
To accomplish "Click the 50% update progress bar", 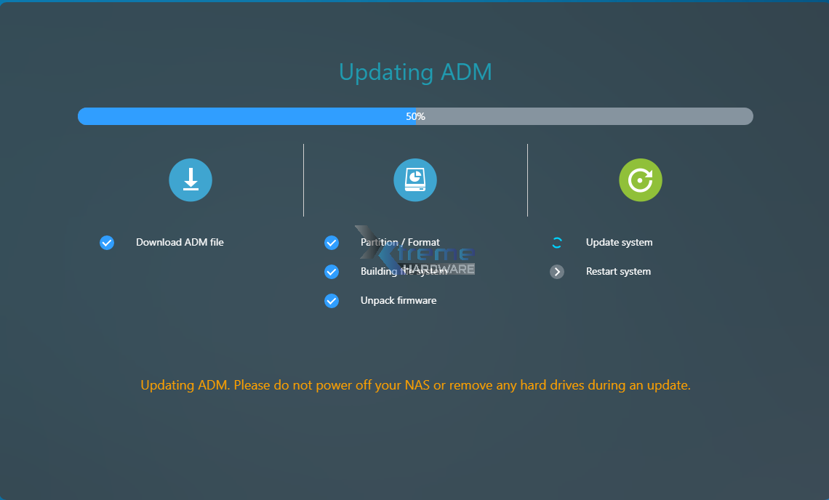I will pyautogui.click(x=415, y=116).
